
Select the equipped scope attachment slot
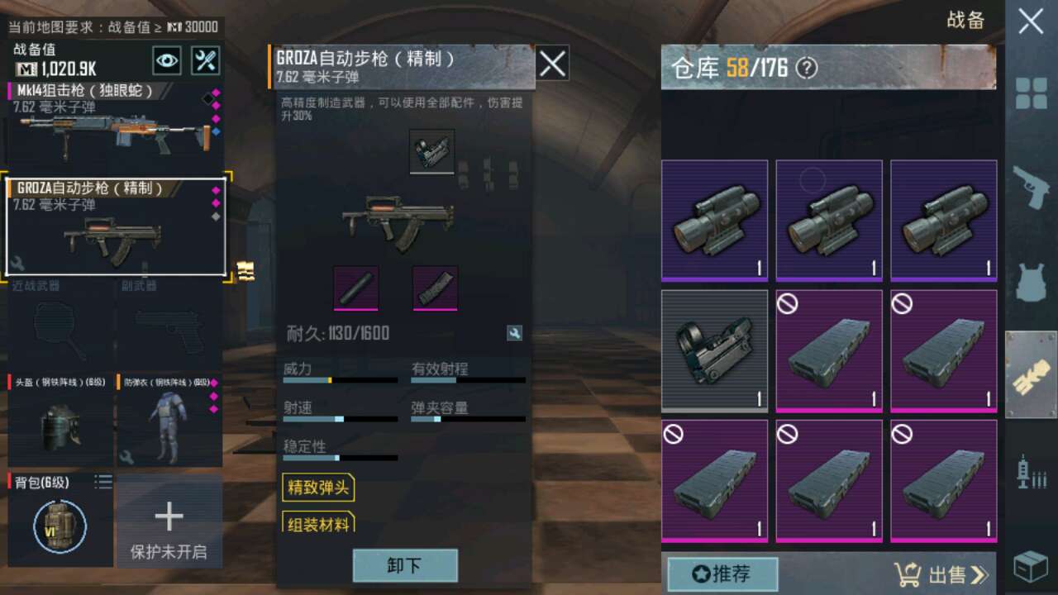click(x=431, y=151)
